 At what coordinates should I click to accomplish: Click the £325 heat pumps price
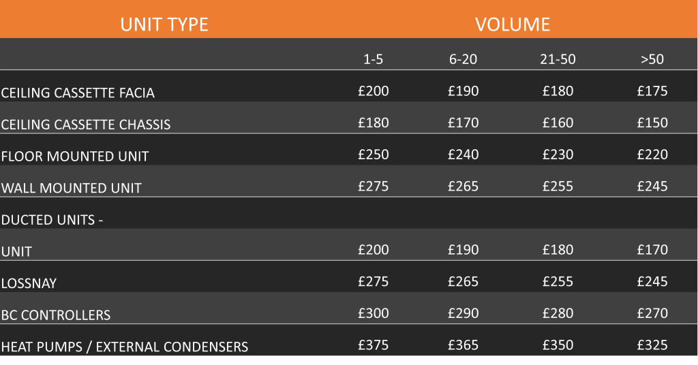(652, 345)
